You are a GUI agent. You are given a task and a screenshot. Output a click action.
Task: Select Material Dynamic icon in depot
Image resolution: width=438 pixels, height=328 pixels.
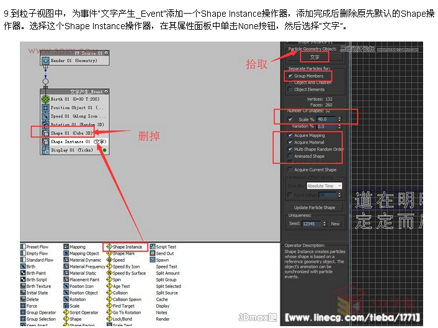pos(66,260)
